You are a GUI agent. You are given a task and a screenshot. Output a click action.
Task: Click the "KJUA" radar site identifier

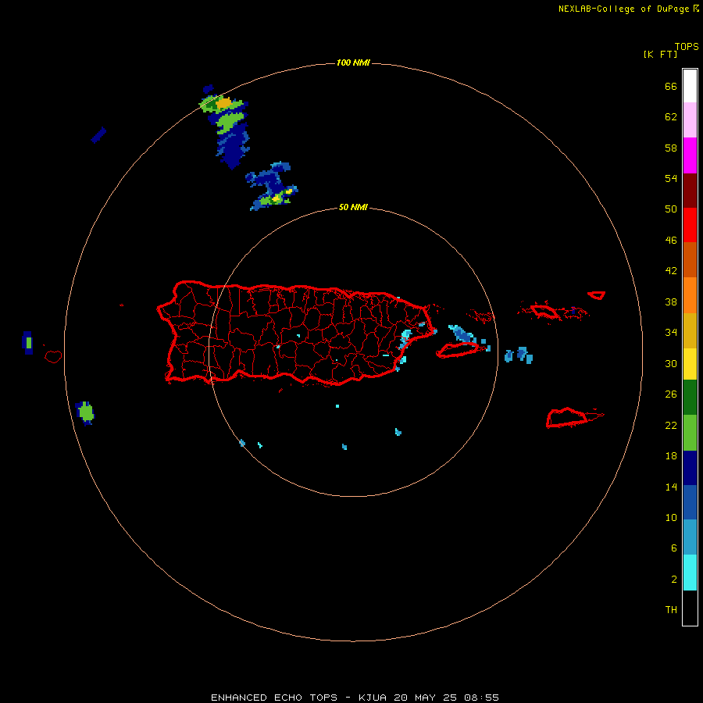click(372, 698)
